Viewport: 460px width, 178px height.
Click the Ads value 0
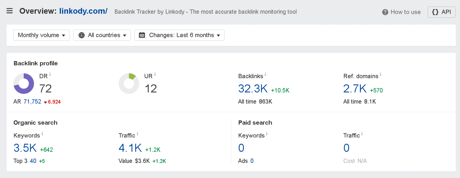click(x=252, y=161)
